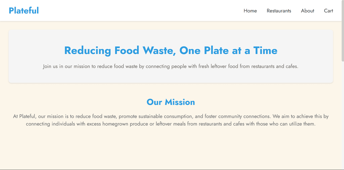This screenshot has width=344, height=170.
Task: Click 'restaurants and cafes' in the hero subtitle
Action: click(274, 66)
